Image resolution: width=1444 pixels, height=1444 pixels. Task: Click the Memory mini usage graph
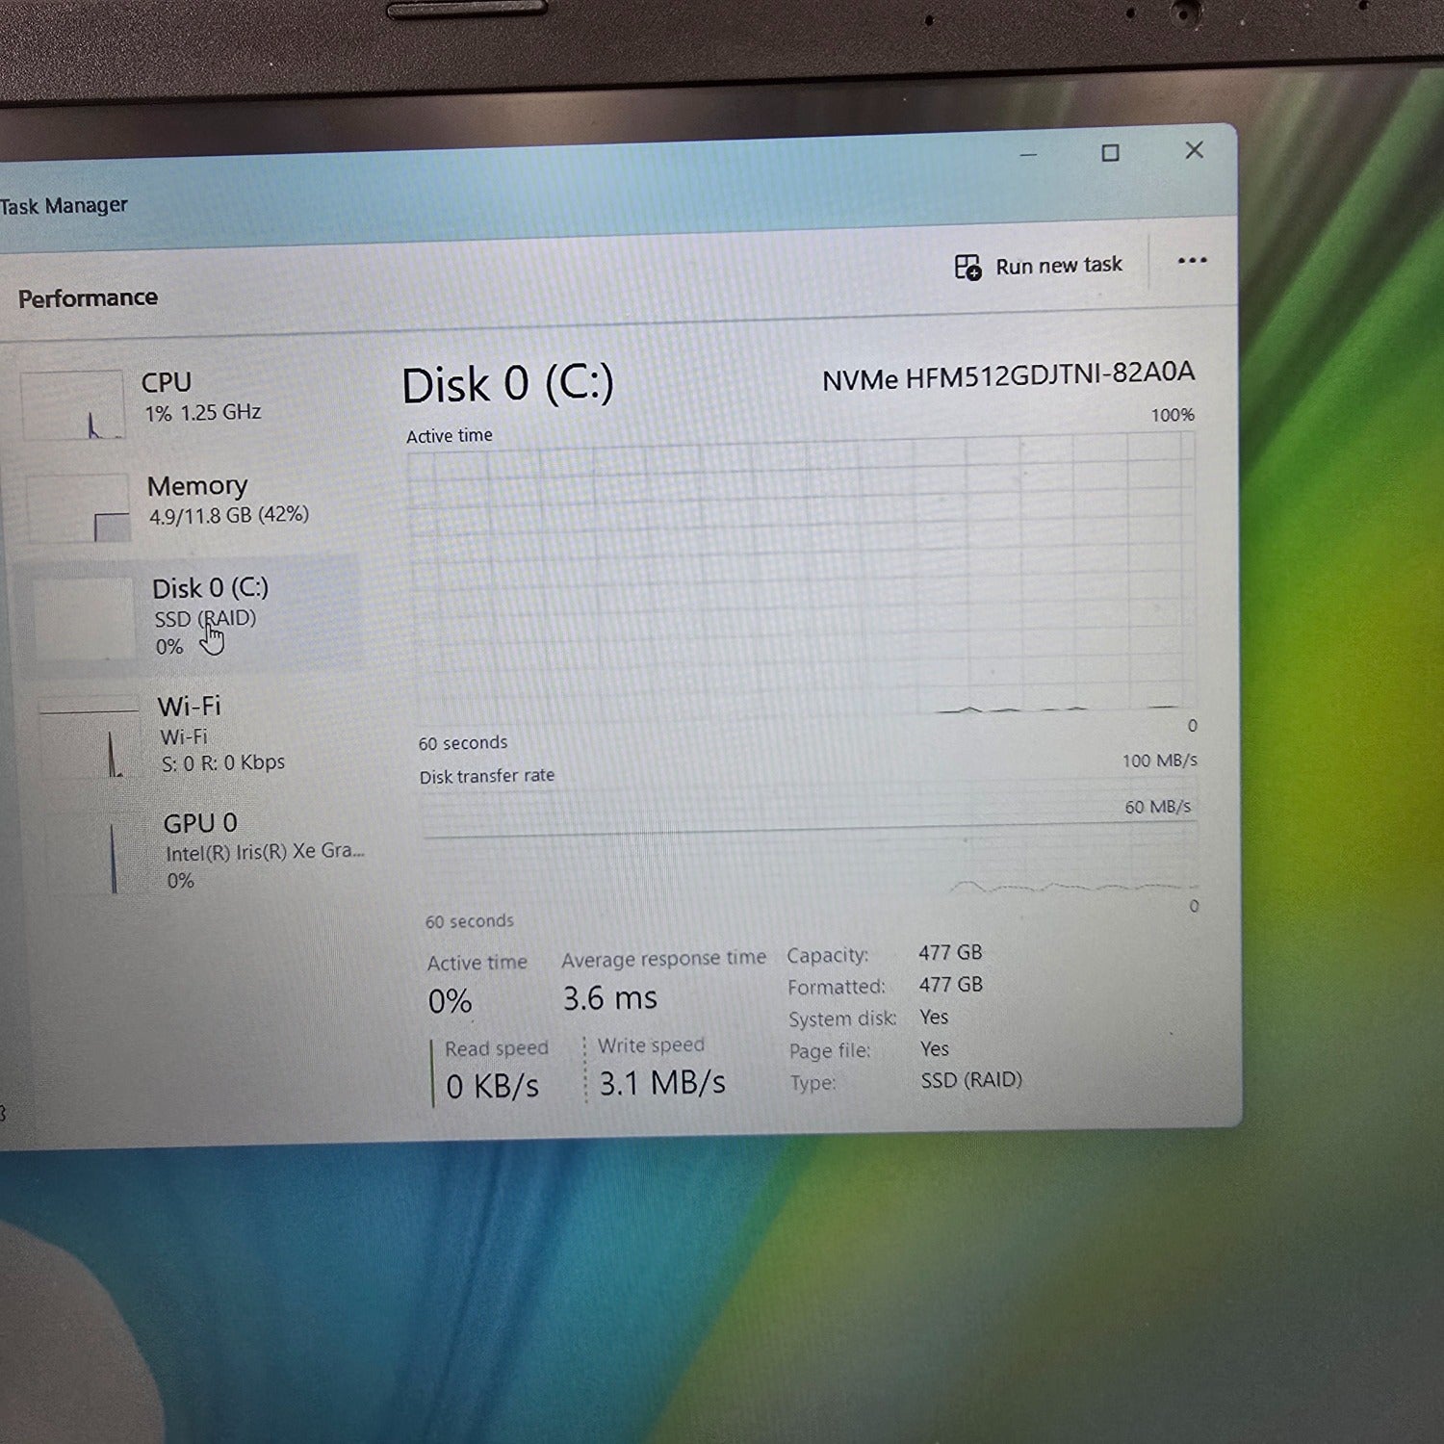[x=79, y=508]
